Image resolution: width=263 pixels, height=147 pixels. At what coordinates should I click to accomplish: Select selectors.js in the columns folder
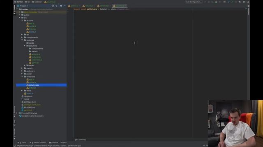35,60
